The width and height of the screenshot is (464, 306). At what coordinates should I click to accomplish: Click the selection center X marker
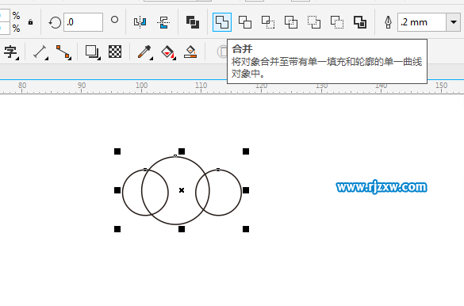[x=182, y=190]
